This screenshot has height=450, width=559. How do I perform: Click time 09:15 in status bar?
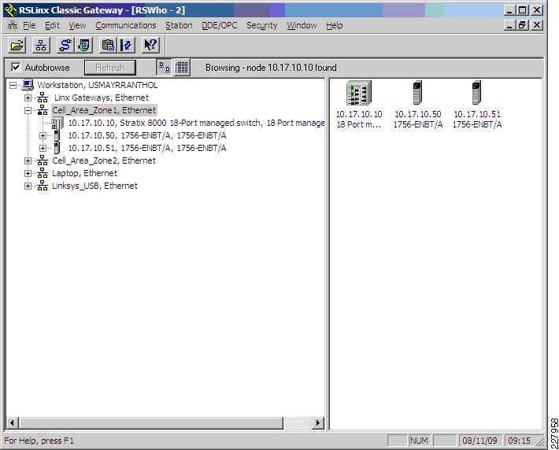click(520, 441)
